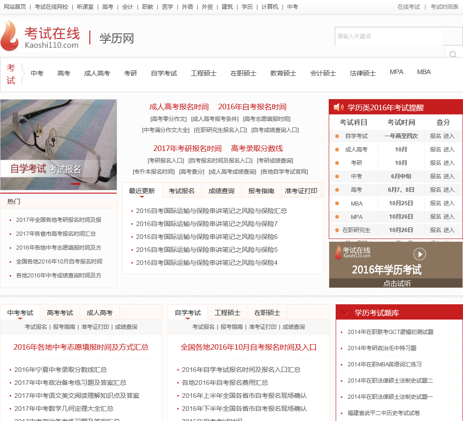Switch to the 在职硕士 section tab

[x=267, y=313]
